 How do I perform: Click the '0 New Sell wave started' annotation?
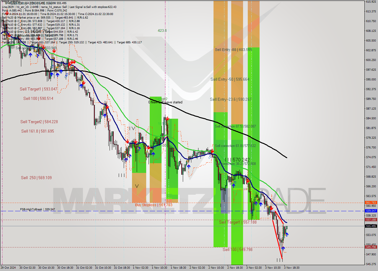pyautogui.click(x=165, y=102)
